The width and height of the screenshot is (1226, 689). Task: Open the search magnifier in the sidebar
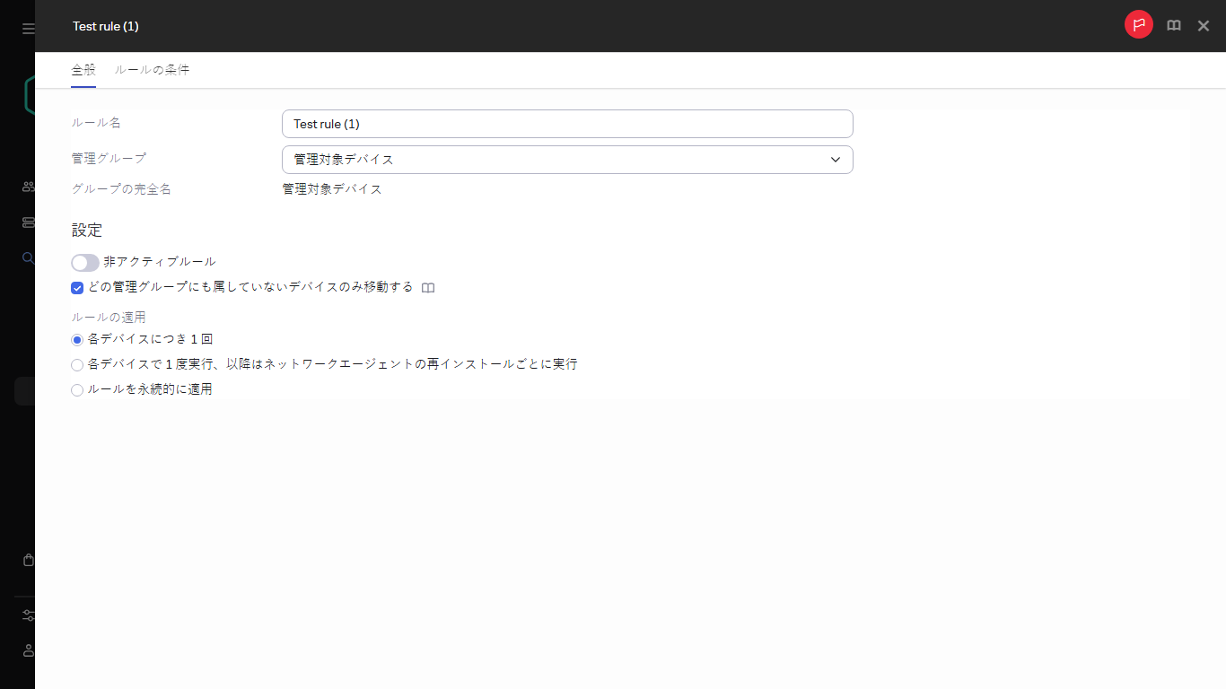26,258
